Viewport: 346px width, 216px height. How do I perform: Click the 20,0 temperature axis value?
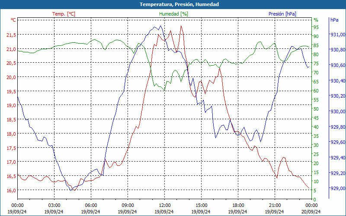(11, 77)
